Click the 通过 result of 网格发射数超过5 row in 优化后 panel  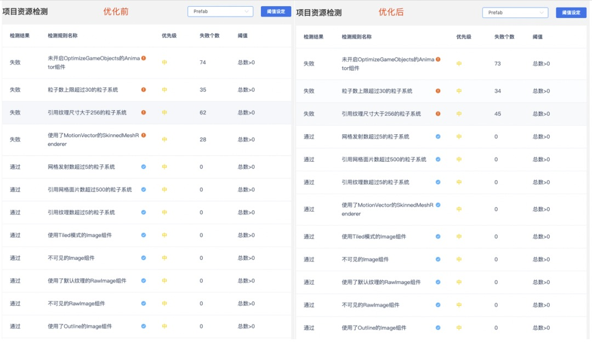tap(309, 136)
